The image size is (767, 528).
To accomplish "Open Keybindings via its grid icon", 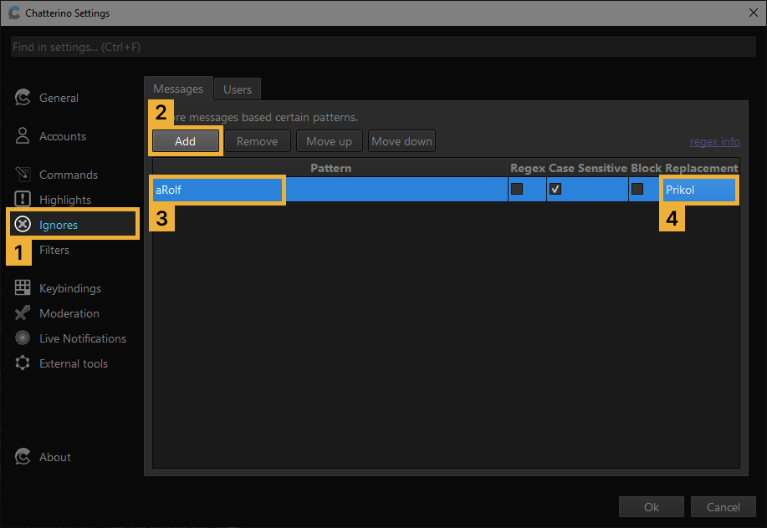I will pyautogui.click(x=23, y=288).
